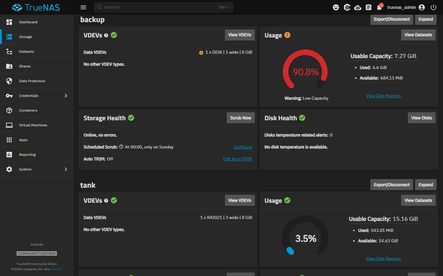Image resolution: width=443 pixels, height=276 pixels.
Task: Open Edit Auto TRIM link
Action: point(237,159)
